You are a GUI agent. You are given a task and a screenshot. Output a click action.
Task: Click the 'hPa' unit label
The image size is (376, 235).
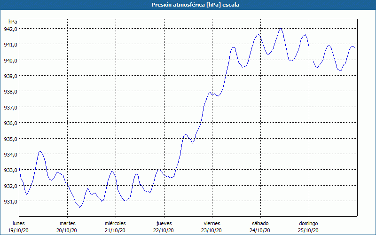click(13, 22)
